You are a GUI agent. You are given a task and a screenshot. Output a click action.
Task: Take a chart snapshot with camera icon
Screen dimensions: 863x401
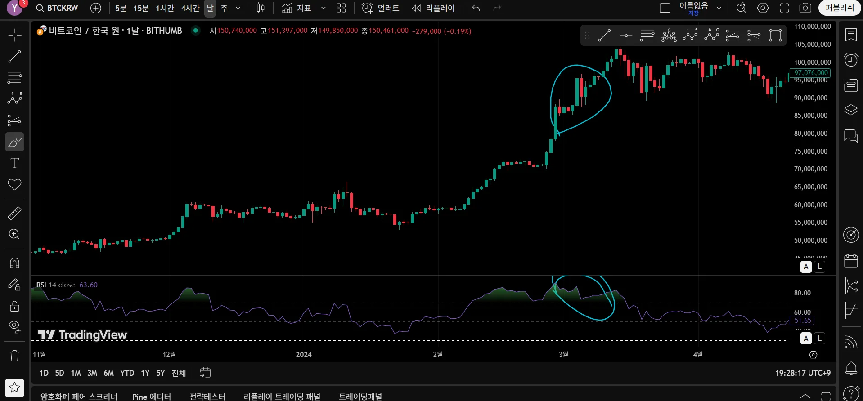[x=805, y=8]
